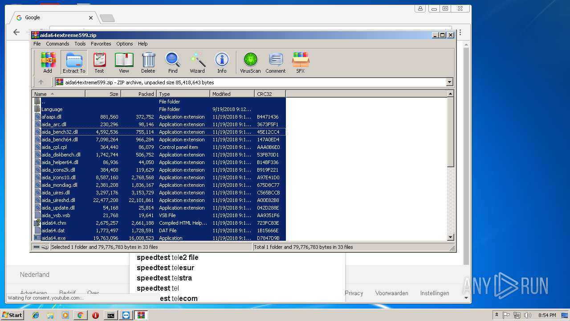Click file list scroll down arrow
570x321 pixels.
450,237
